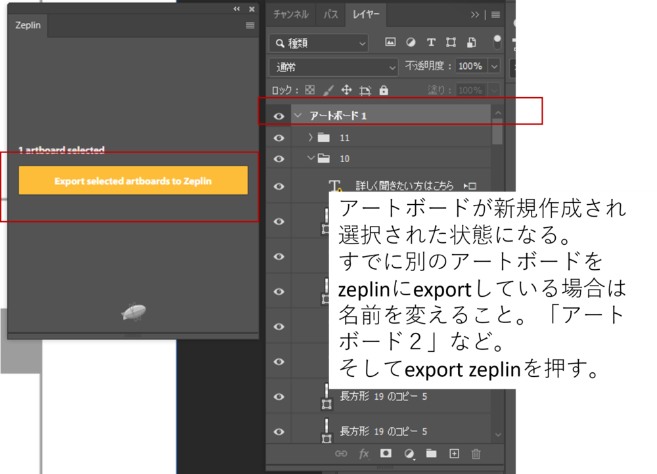The image size is (657, 474).
Task: Click the 不透明度 100% input field
Action: point(470,66)
